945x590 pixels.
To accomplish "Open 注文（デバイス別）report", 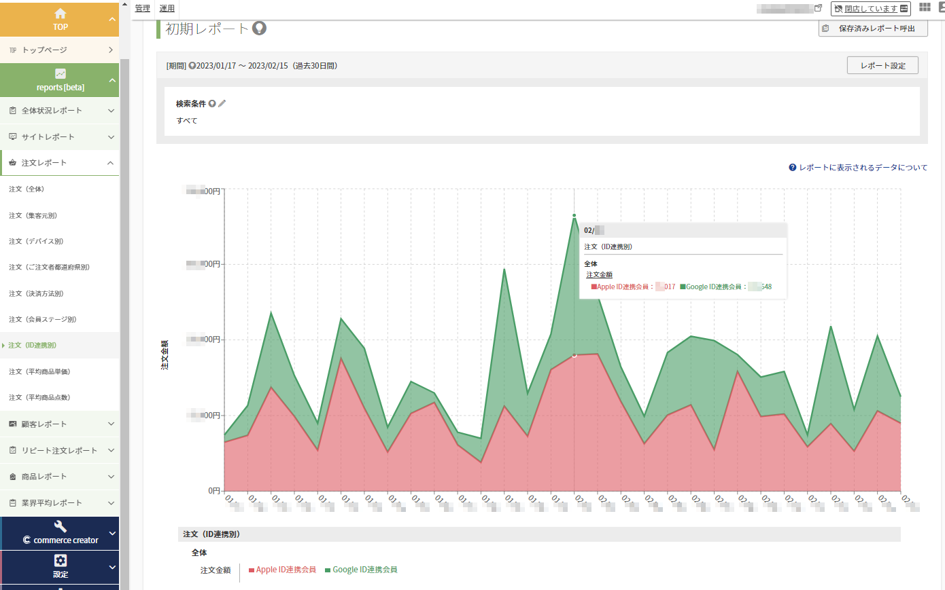I will click(x=36, y=242).
